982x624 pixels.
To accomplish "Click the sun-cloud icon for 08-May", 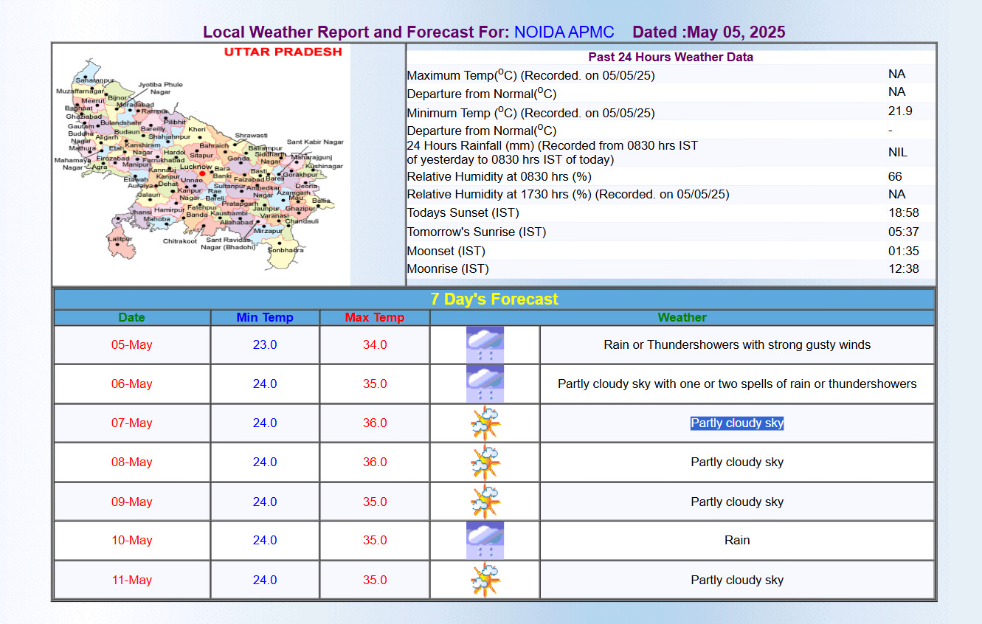I will [485, 462].
